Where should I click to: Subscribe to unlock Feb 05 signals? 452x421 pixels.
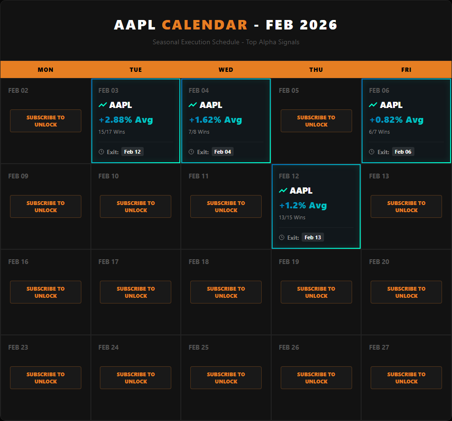tap(316, 121)
